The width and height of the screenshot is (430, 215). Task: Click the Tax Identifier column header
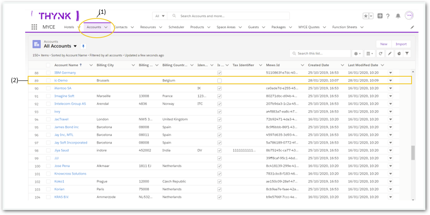243,65
